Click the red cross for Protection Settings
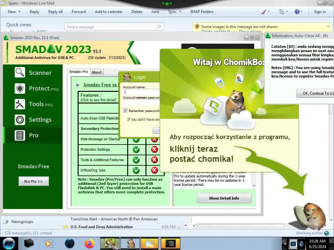 154,149
